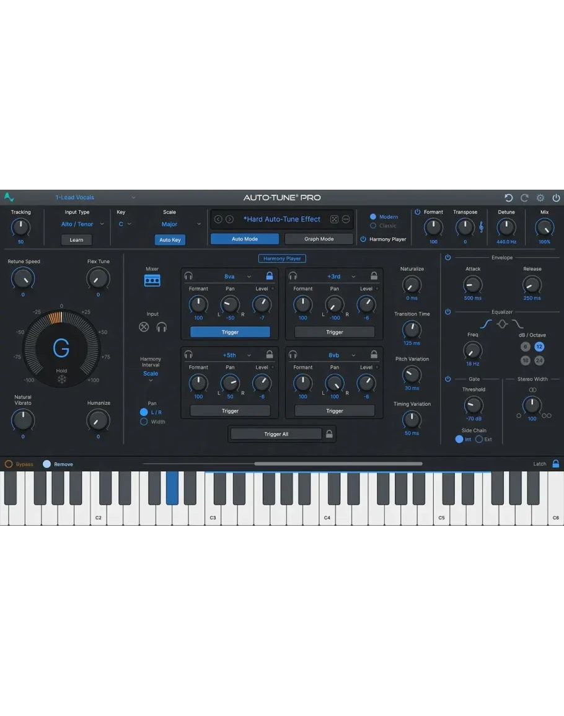
Task: Open settings with the gear icon
Action: tap(540, 198)
